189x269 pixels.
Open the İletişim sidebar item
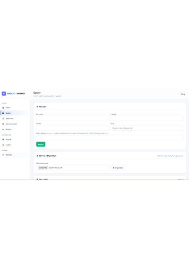click(x=15, y=129)
